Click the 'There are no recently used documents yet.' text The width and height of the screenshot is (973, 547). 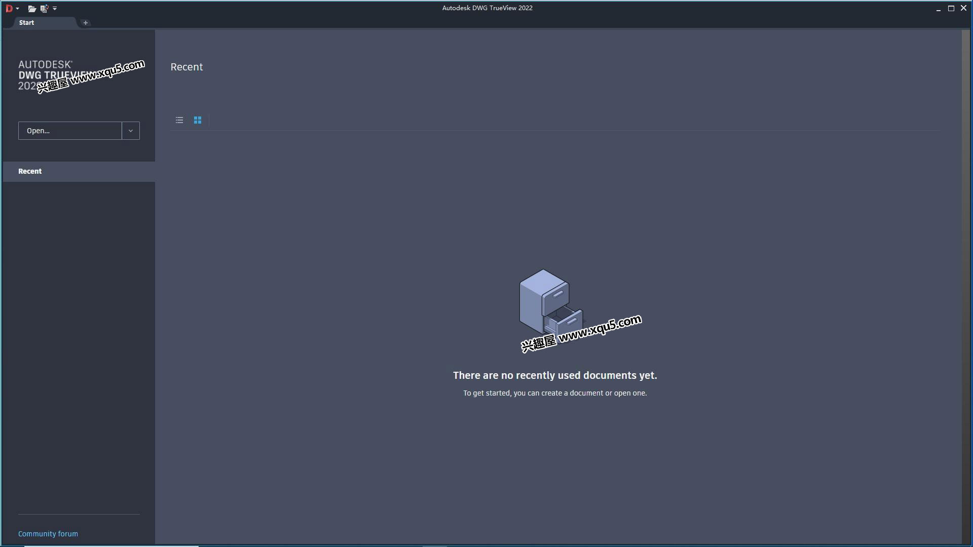click(x=555, y=375)
